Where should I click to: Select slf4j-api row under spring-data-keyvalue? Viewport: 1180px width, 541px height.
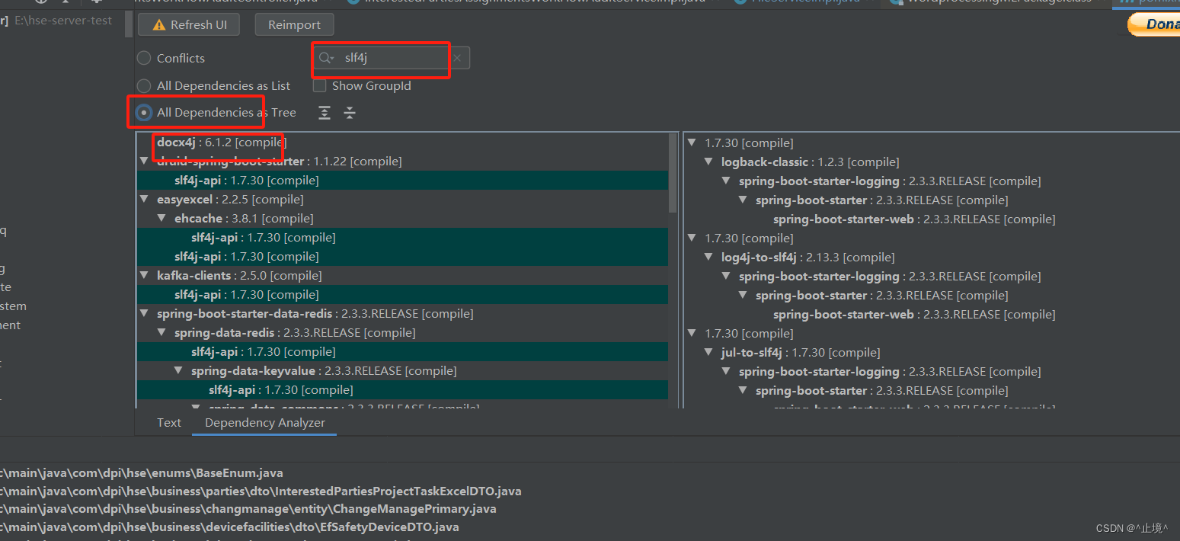point(402,390)
